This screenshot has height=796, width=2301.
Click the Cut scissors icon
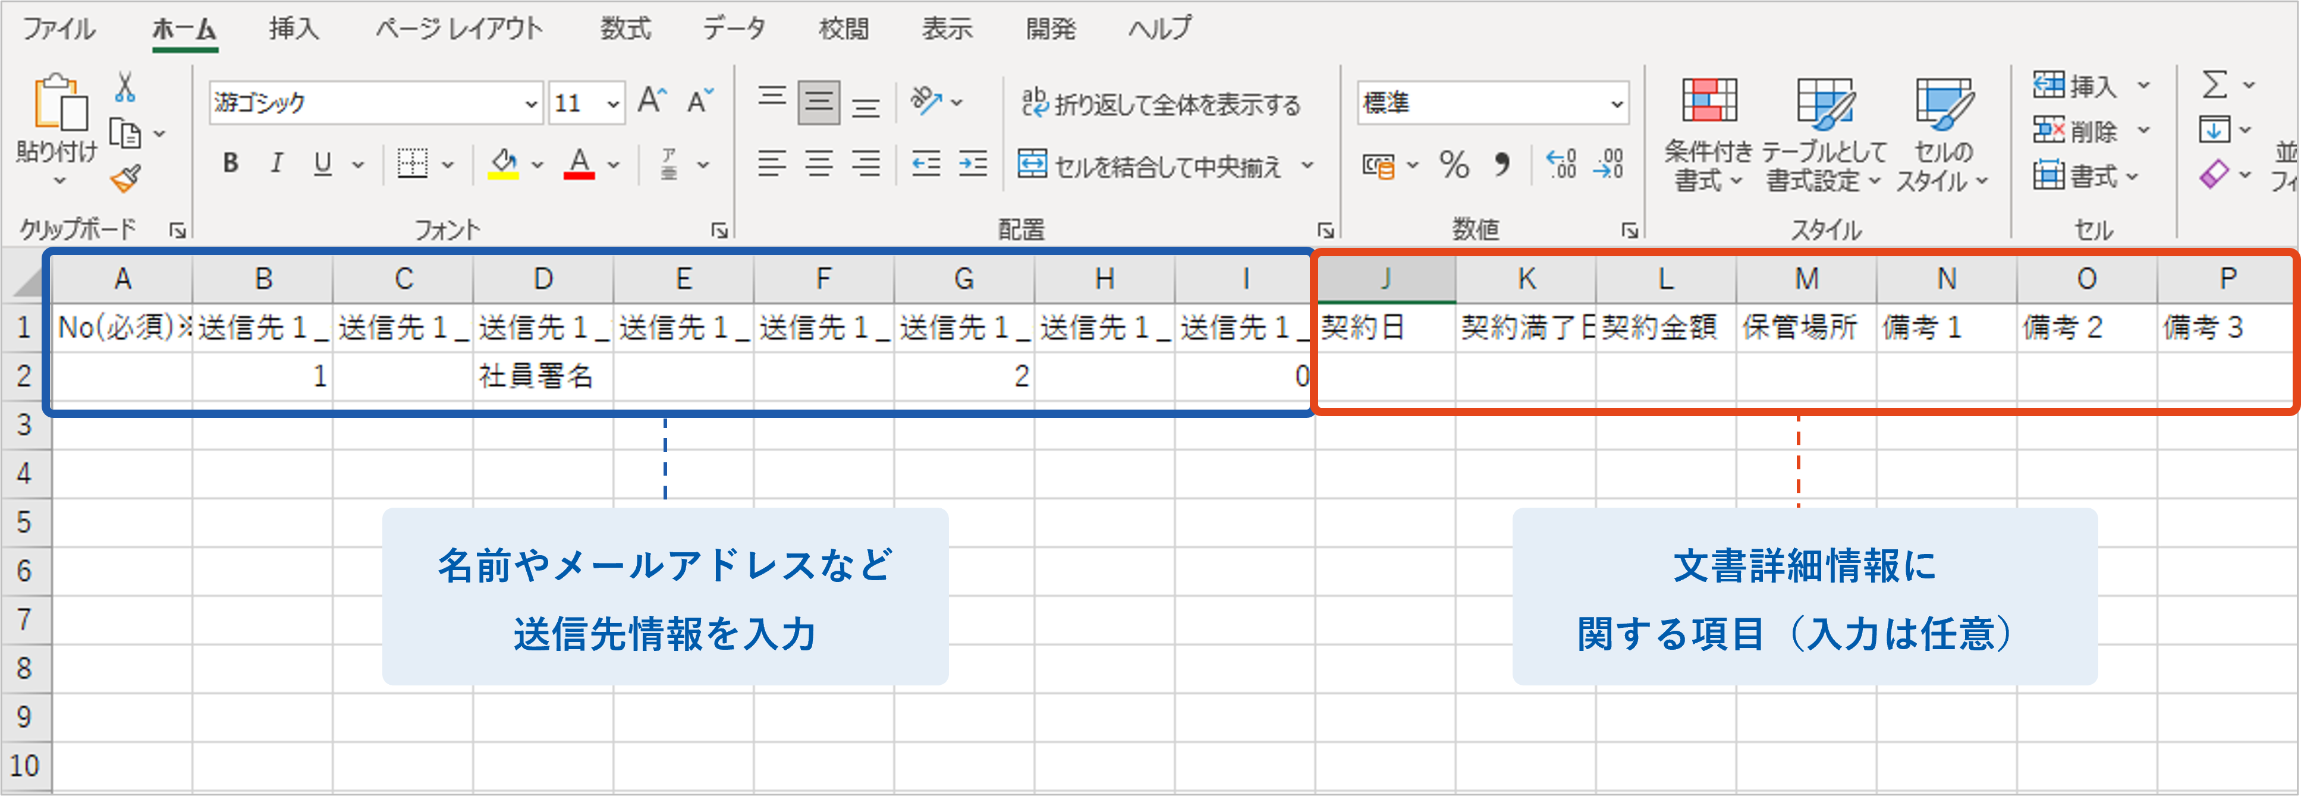tap(125, 87)
